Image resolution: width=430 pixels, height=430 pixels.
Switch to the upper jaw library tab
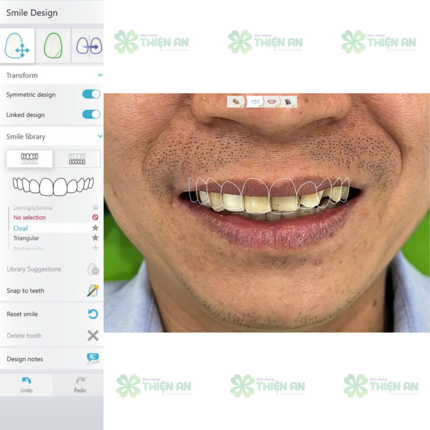click(x=29, y=159)
